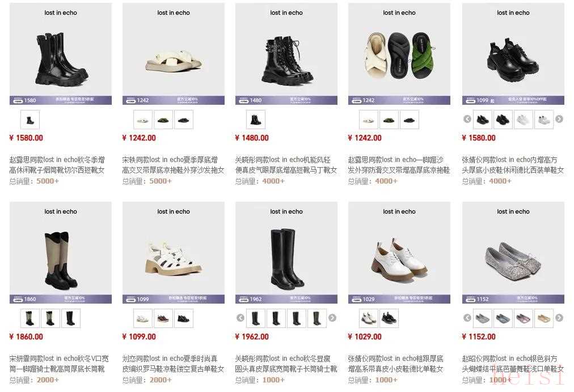Open 赵露思同款 Chelsea boot product title link
This screenshot has height=392, width=574.
[57, 165]
